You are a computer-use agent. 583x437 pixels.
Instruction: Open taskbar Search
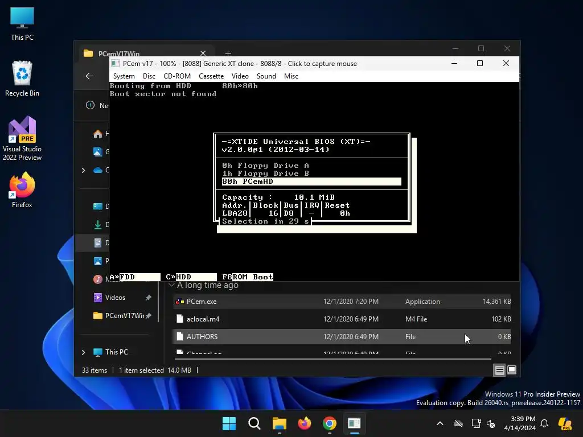click(254, 423)
